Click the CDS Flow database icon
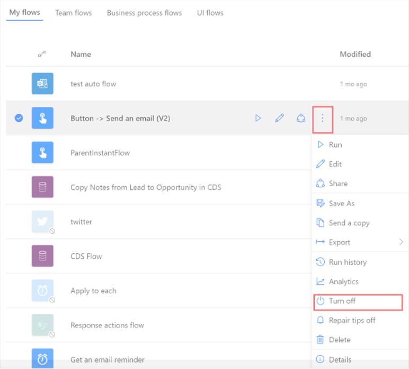The image size is (409, 369). pyautogui.click(x=42, y=256)
